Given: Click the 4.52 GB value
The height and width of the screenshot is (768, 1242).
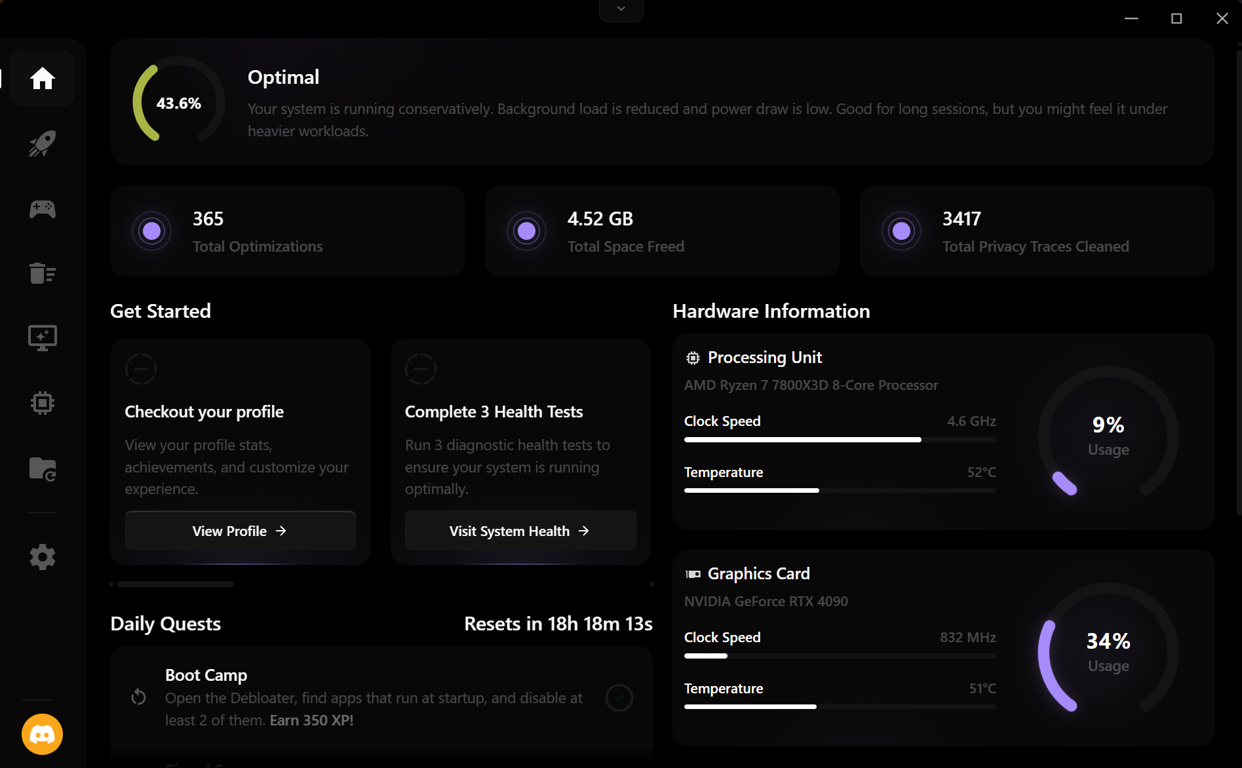Looking at the screenshot, I should click(600, 219).
